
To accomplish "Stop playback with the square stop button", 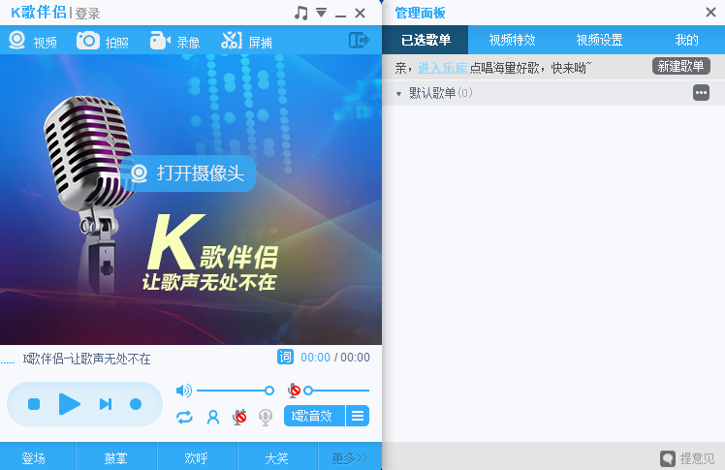I will 34,404.
